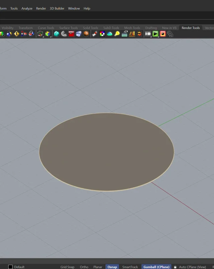Switch to the Transform toolbar tab
214x269 pixels.
pos(25,28)
